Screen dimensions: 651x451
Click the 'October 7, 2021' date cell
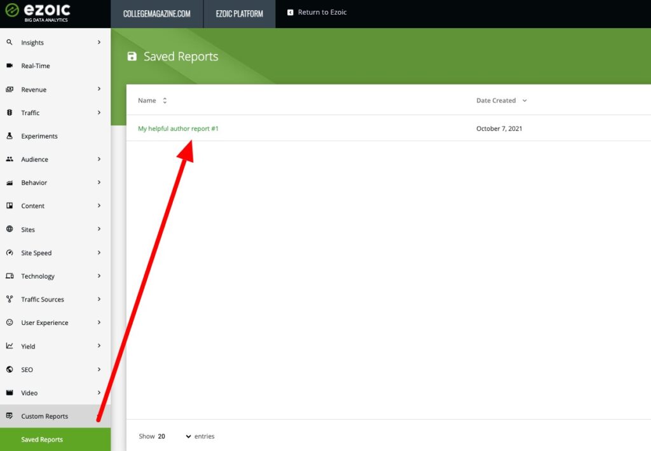(x=499, y=128)
